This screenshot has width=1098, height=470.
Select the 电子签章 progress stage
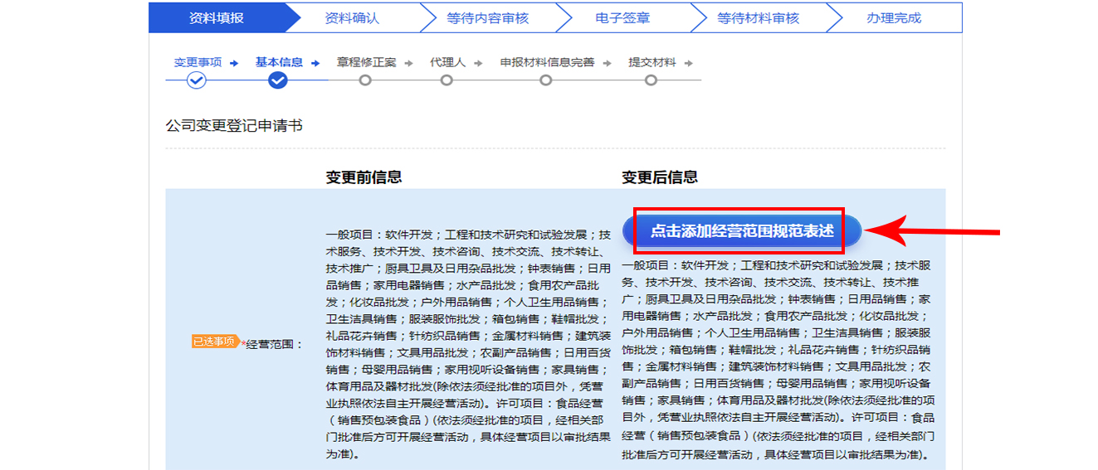(x=622, y=17)
